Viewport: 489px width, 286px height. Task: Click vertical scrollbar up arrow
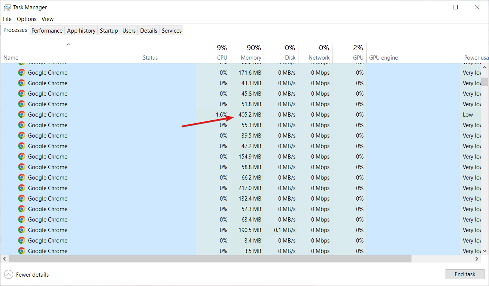tap(485, 67)
